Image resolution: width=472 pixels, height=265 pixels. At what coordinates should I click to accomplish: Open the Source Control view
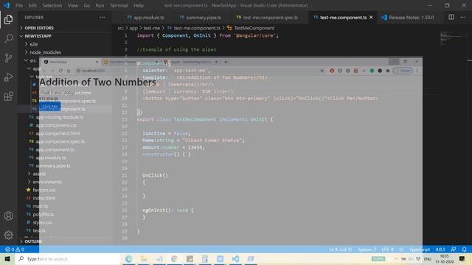click(x=8, y=57)
